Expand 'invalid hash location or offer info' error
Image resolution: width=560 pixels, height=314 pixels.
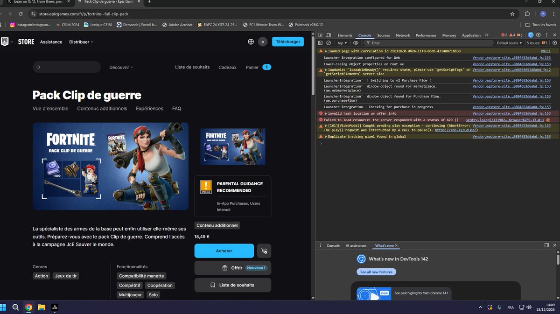pyautogui.click(x=326, y=113)
